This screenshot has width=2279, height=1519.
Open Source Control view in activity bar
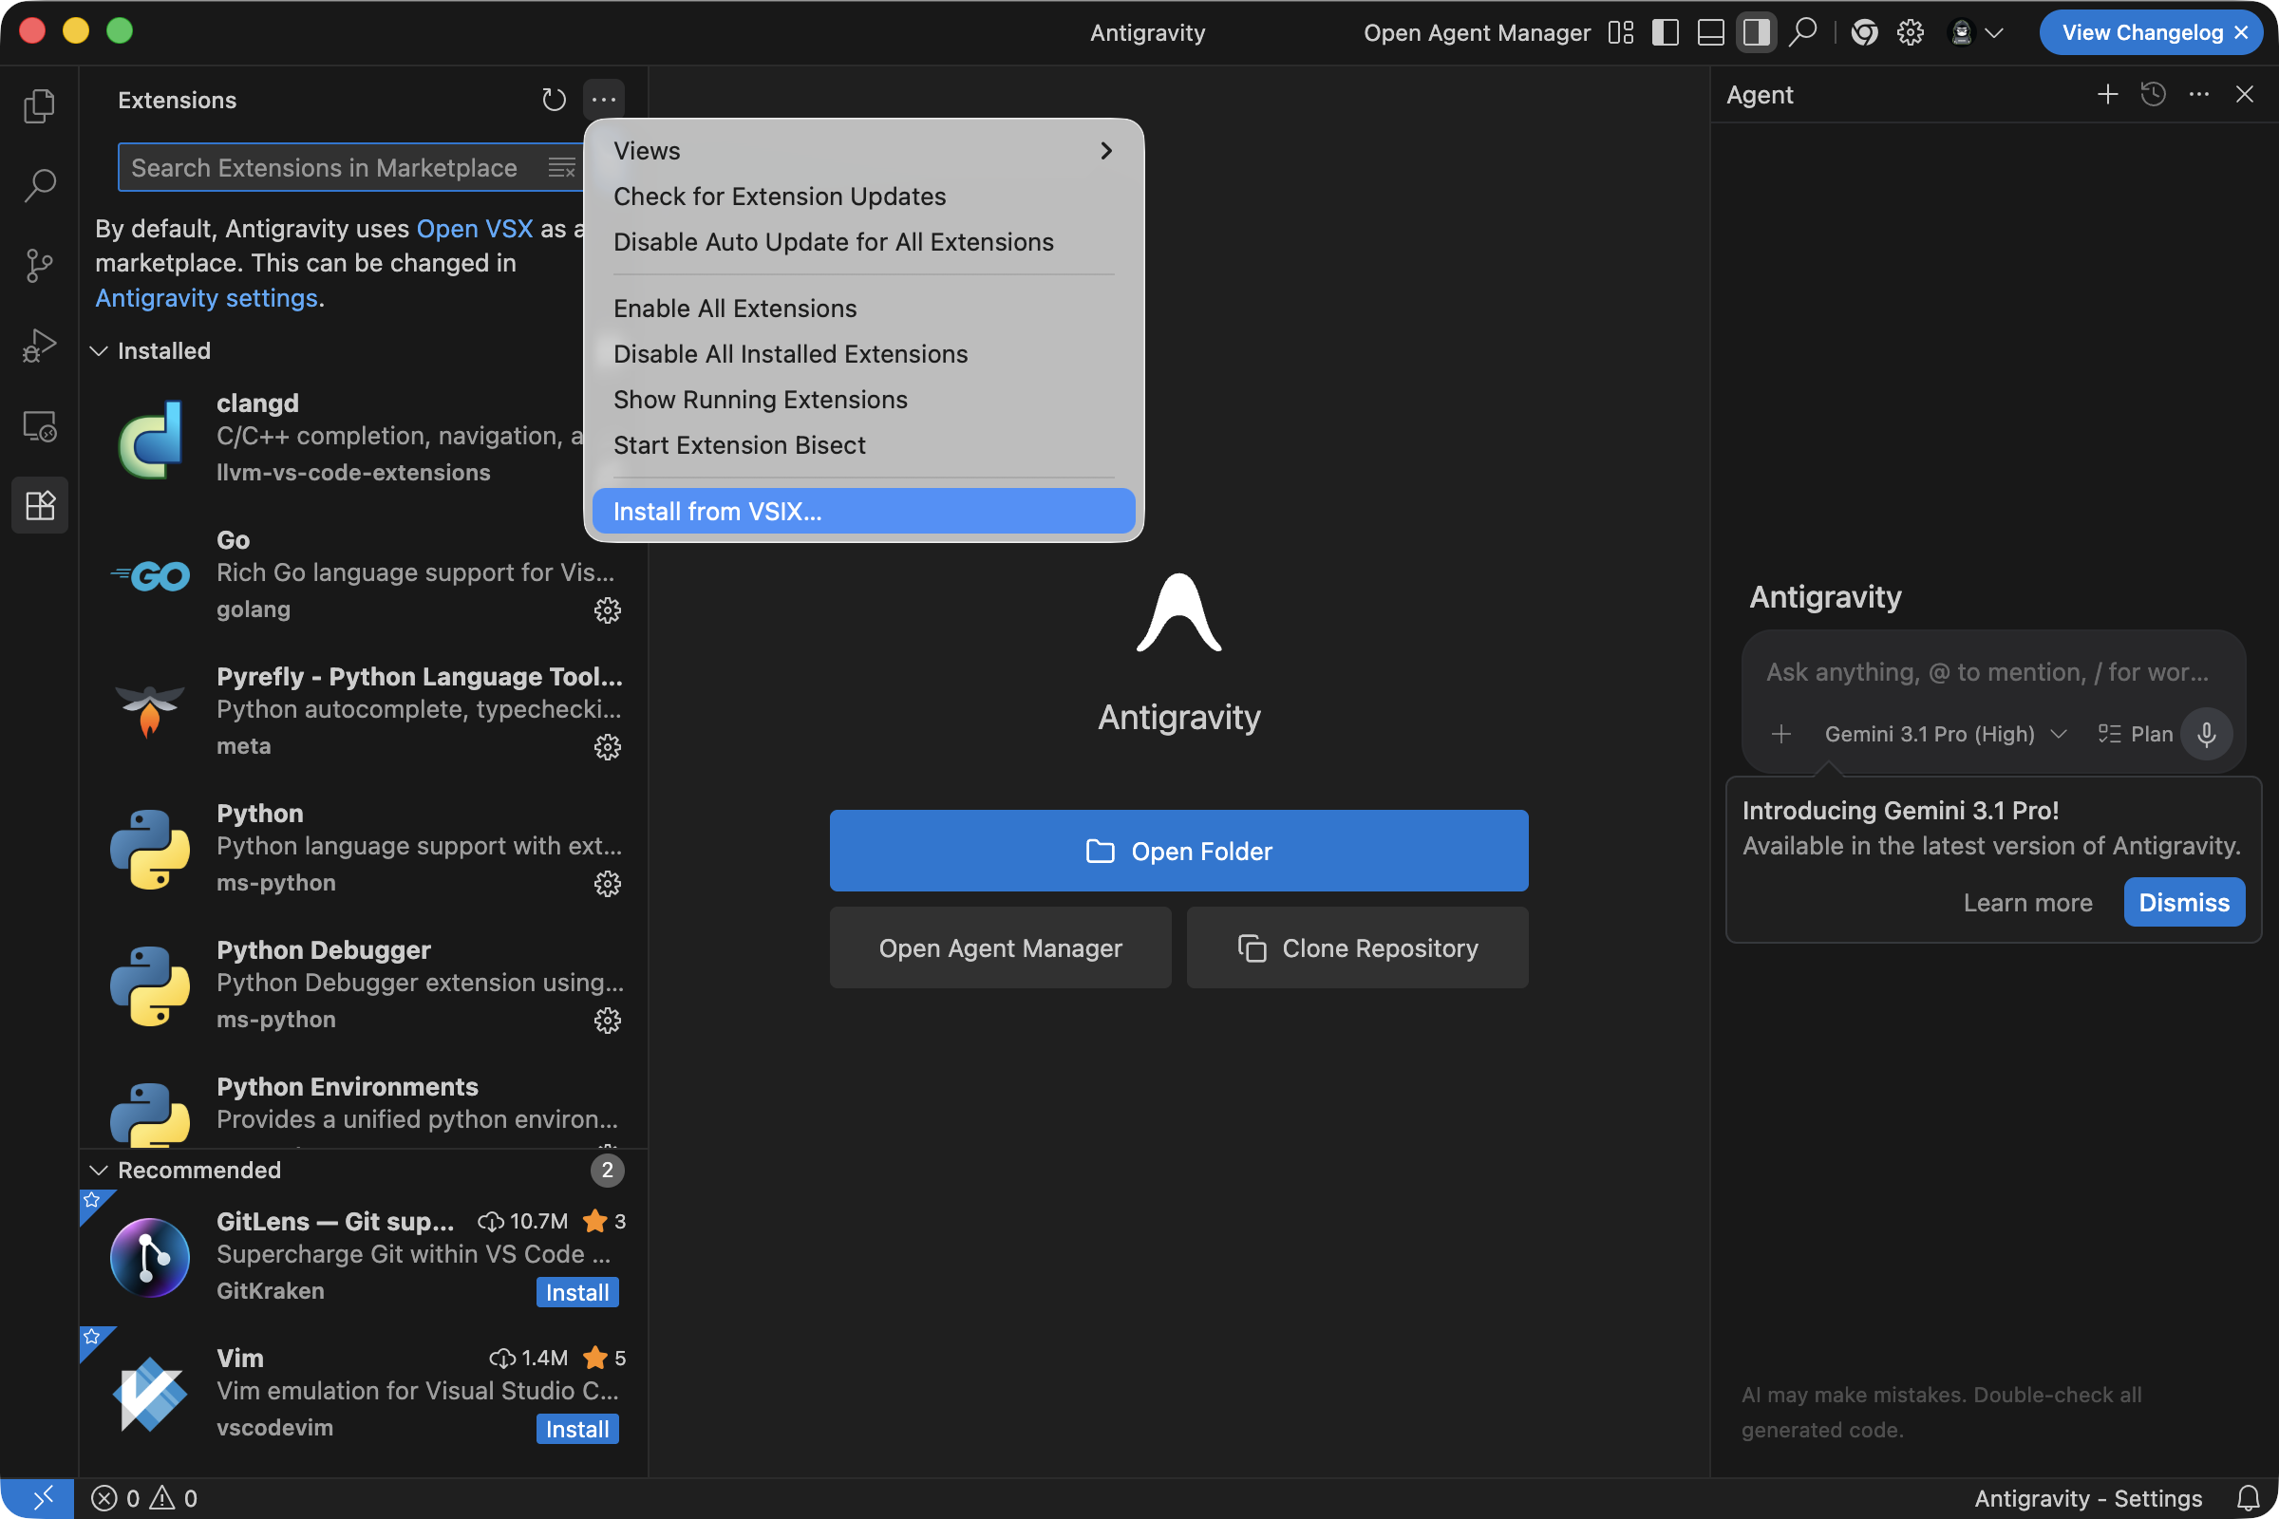40,265
